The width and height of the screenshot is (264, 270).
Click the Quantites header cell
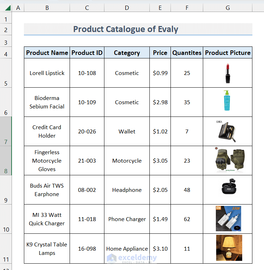pos(187,52)
